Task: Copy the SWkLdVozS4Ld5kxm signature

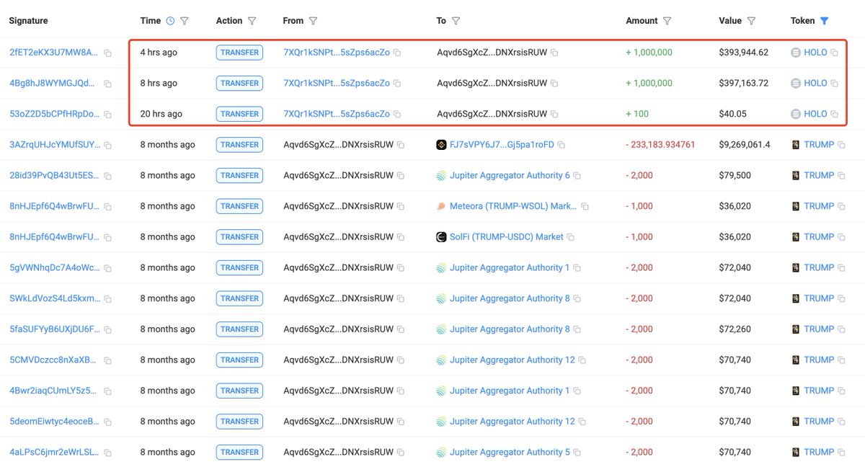Action: click(107, 299)
